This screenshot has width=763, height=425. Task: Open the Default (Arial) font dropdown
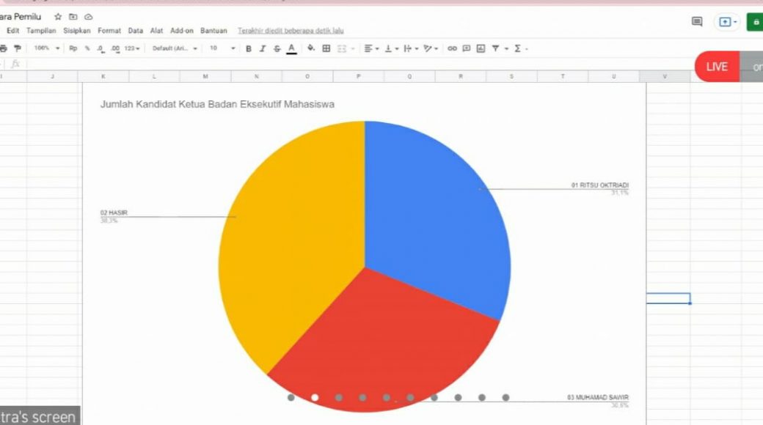(x=175, y=48)
